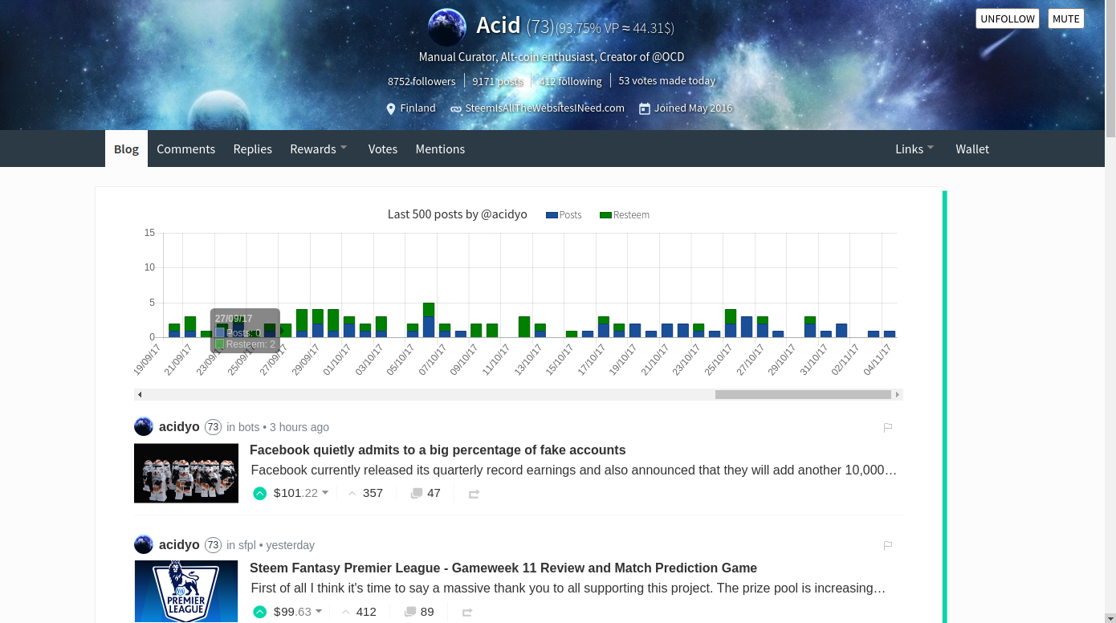Open acidyo avatar on the Facebook post
Viewport: 1116px width, 623px height.
pos(144,426)
